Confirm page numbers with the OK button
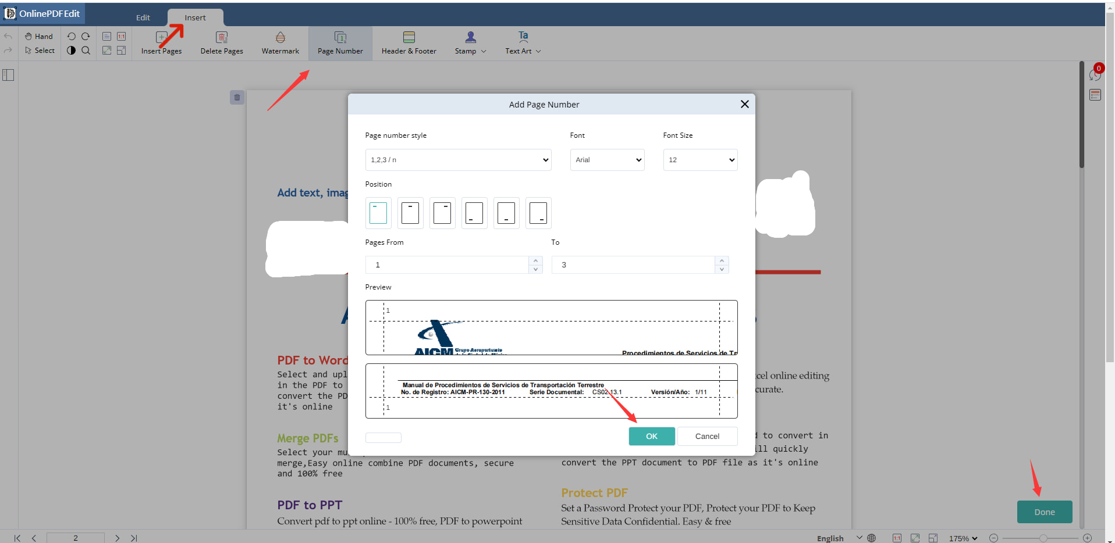The image size is (1115, 543). [651, 436]
